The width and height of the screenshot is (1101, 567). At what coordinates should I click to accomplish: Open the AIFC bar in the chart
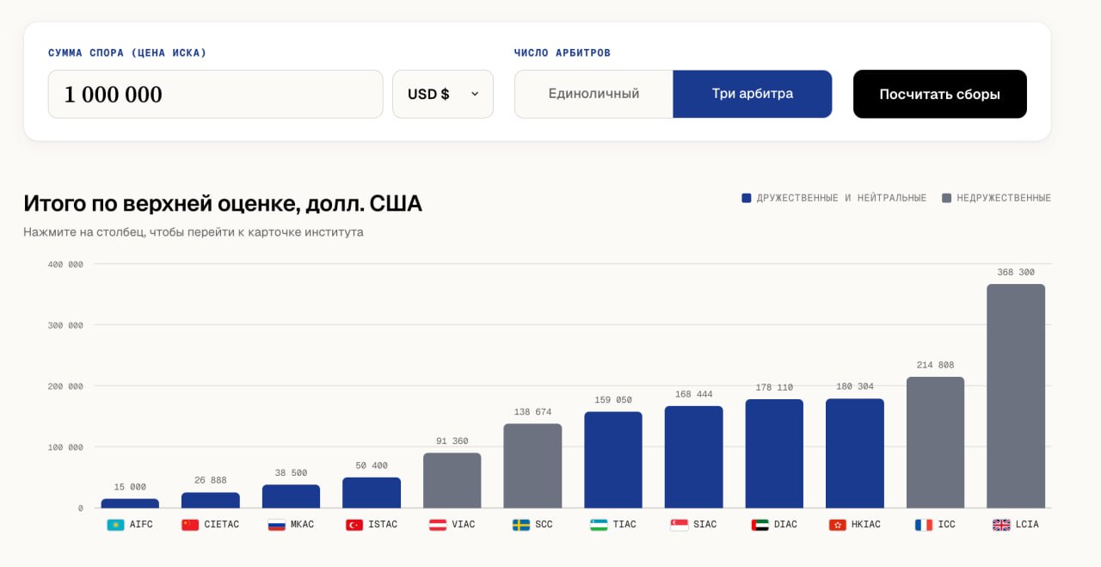click(130, 503)
